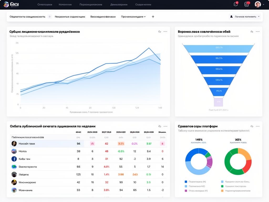This screenshot has width=269, height=202.
Task: Click the plus icon to add a tab
Action: (153, 17)
